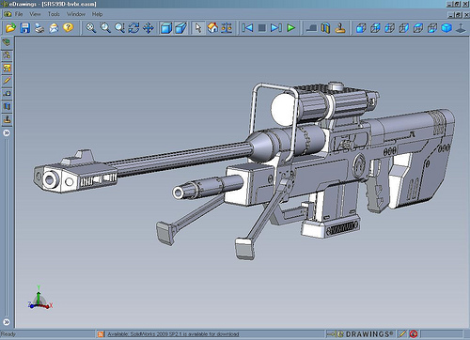
Task: Set the solid blue Isometric view
Action: [x=446, y=28]
